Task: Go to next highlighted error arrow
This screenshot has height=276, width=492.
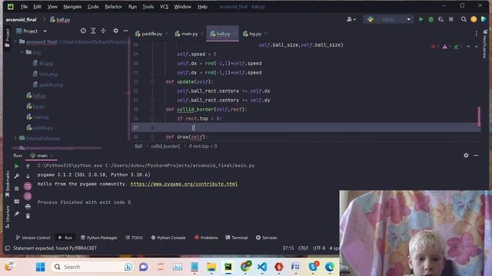Action: [477, 46]
